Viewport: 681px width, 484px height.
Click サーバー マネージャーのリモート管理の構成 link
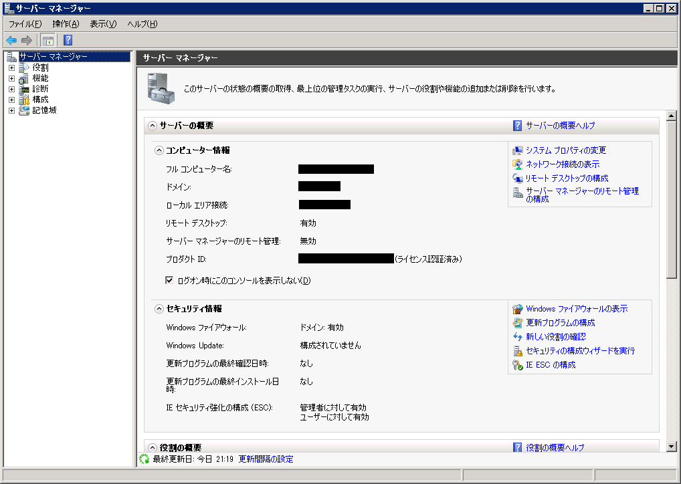point(582,195)
